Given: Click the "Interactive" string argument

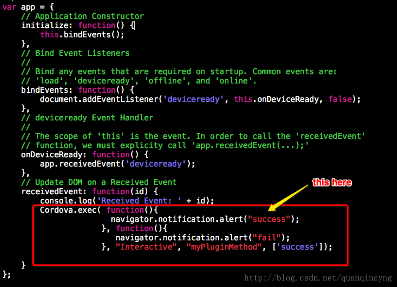Looking at the screenshot, I should (146, 247).
